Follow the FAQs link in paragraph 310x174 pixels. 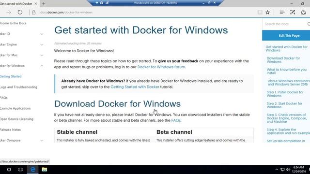176,120
